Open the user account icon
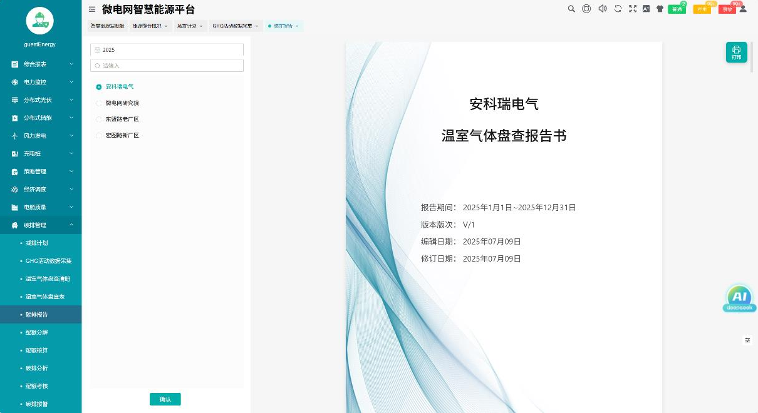The image size is (758, 413). (743, 9)
